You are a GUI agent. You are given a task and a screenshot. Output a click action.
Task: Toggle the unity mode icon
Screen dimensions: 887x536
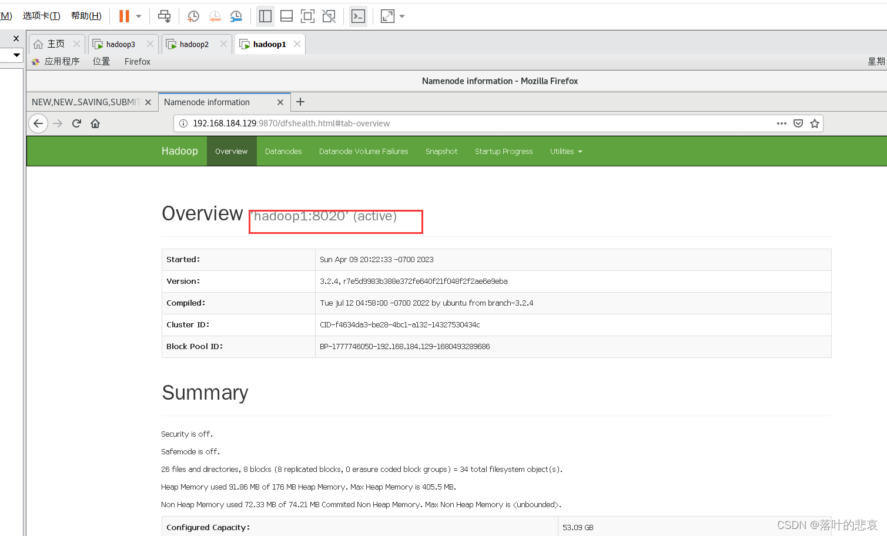tap(329, 16)
